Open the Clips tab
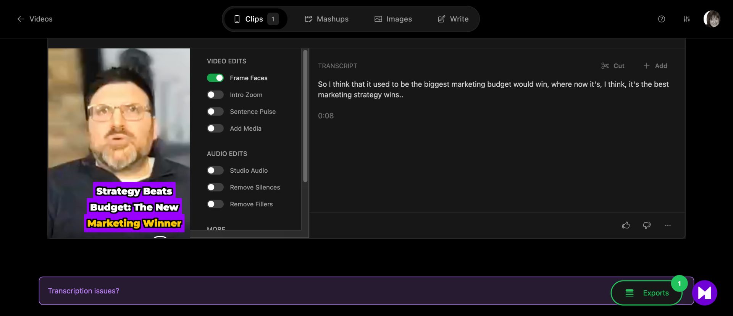 [x=256, y=19]
